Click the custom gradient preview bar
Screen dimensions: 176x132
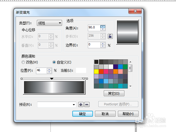[54, 87]
